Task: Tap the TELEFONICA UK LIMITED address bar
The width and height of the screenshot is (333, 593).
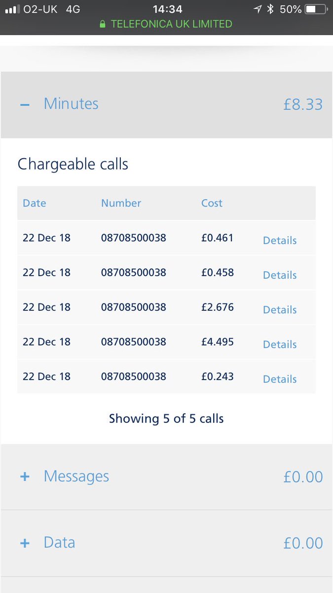Action: click(166, 24)
